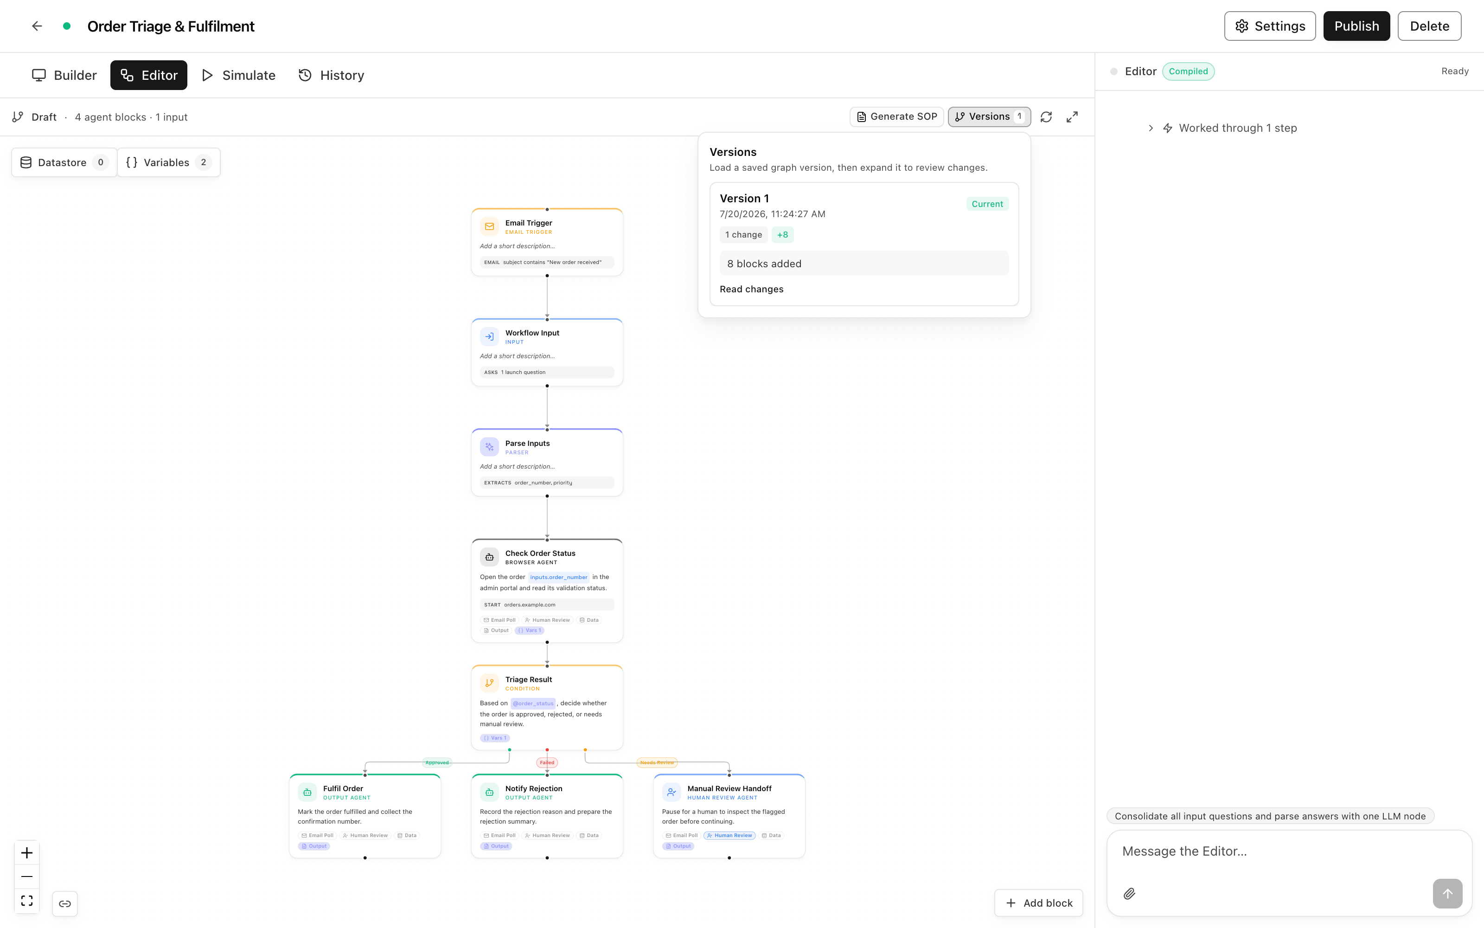Toggle Output chip on Manual Review Handoff
1484x928 pixels.
tap(678, 846)
